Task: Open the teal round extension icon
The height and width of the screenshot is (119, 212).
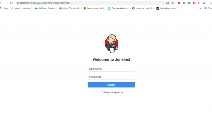Action: tap(189, 3)
